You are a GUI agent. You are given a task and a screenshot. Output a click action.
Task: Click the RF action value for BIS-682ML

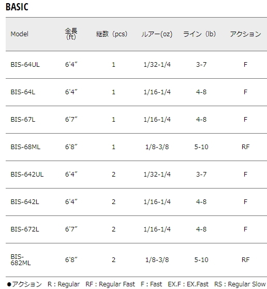coord(245,259)
